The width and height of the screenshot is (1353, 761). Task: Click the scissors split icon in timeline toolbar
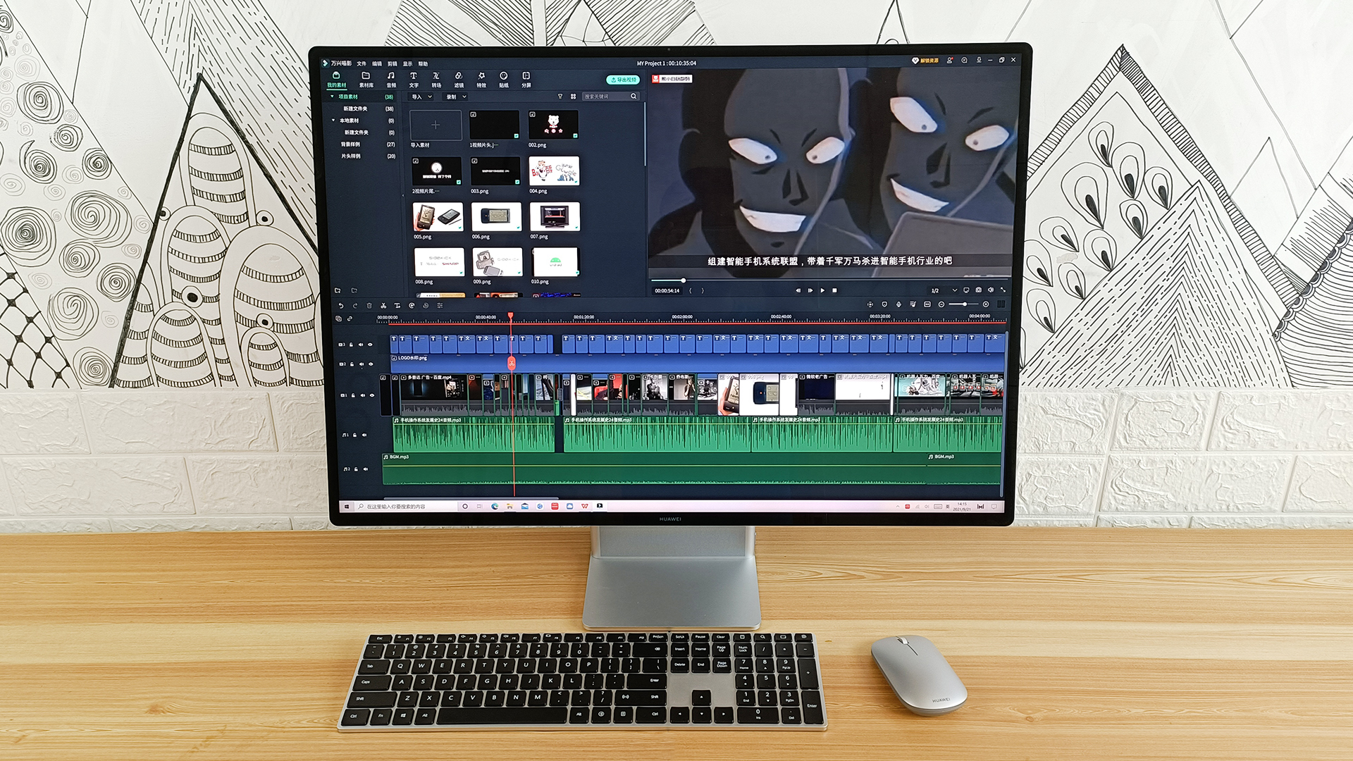pyautogui.click(x=383, y=306)
